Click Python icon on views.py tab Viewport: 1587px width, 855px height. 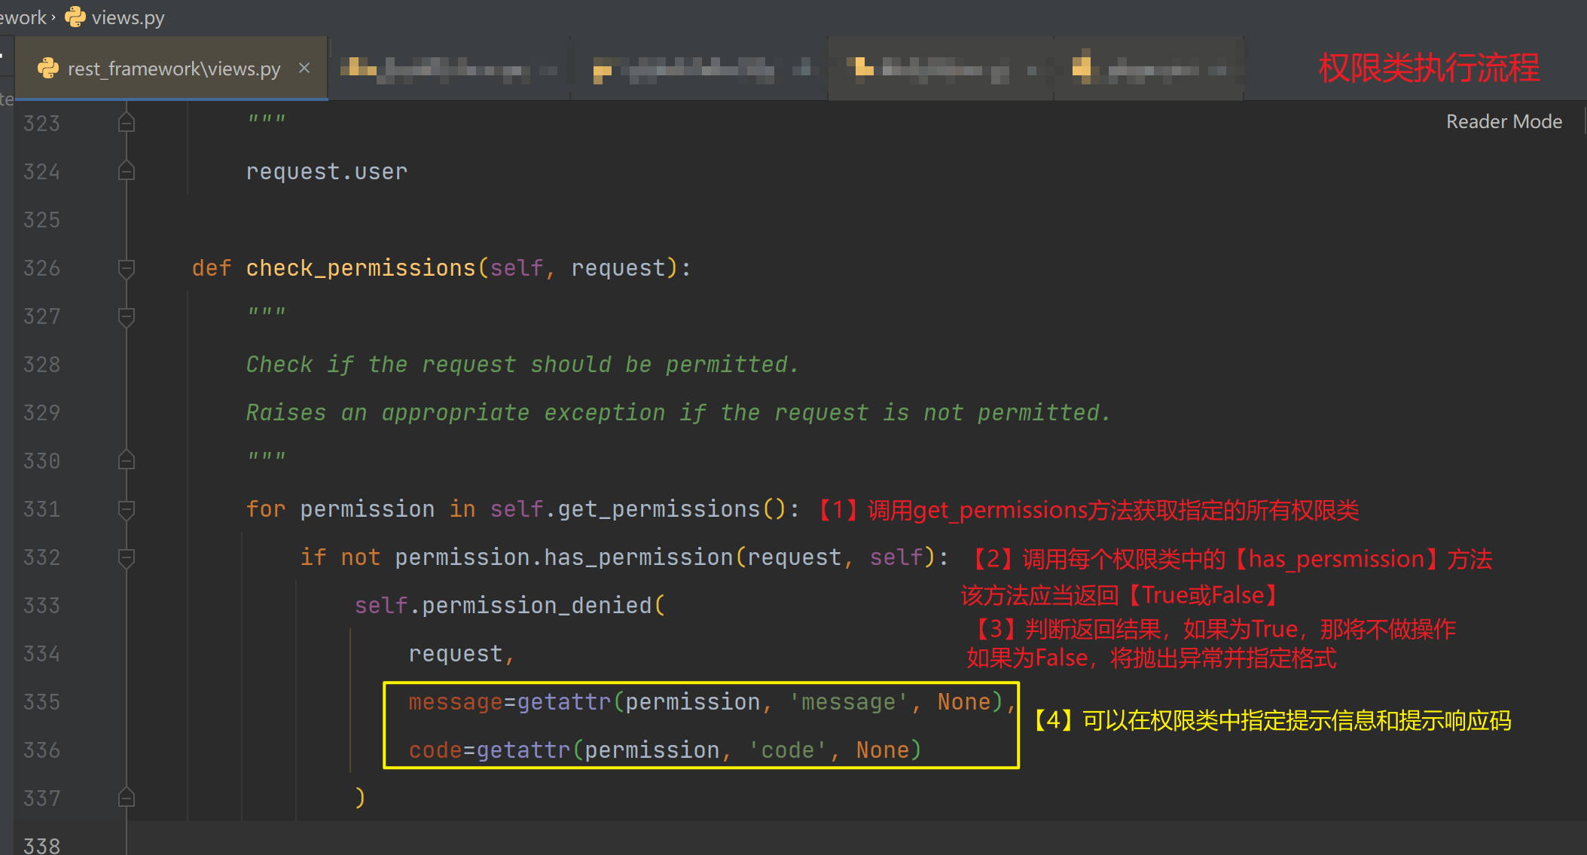click(48, 69)
